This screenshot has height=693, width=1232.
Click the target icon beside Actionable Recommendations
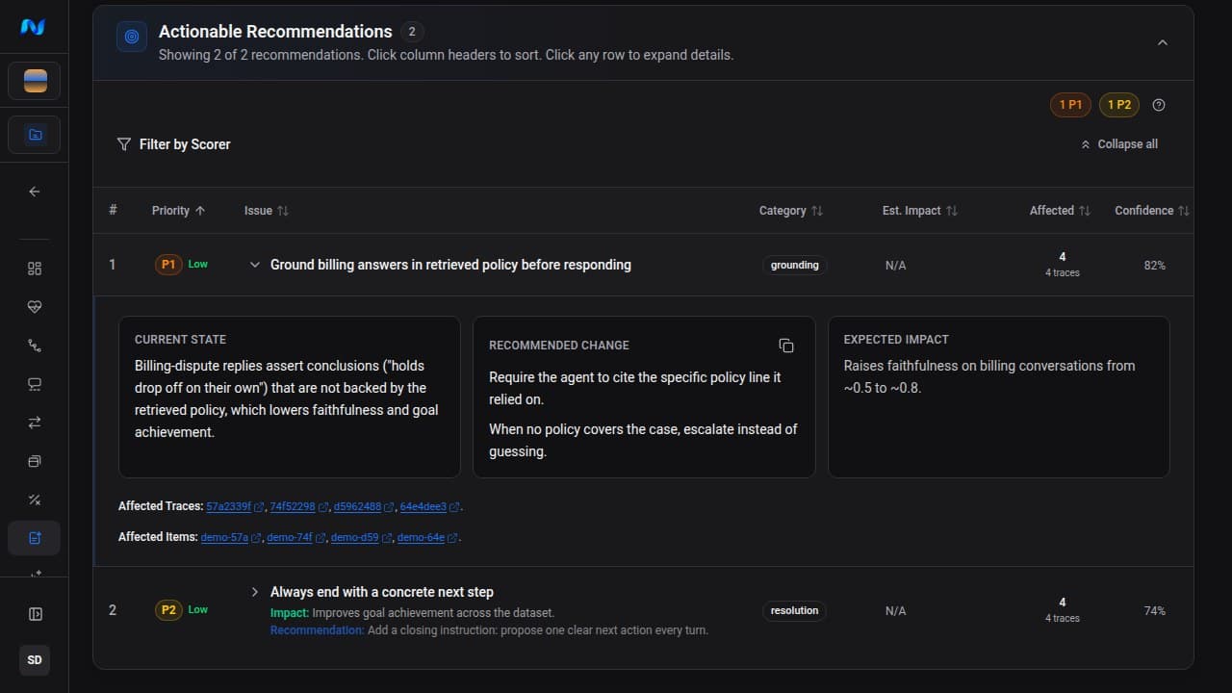click(132, 37)
